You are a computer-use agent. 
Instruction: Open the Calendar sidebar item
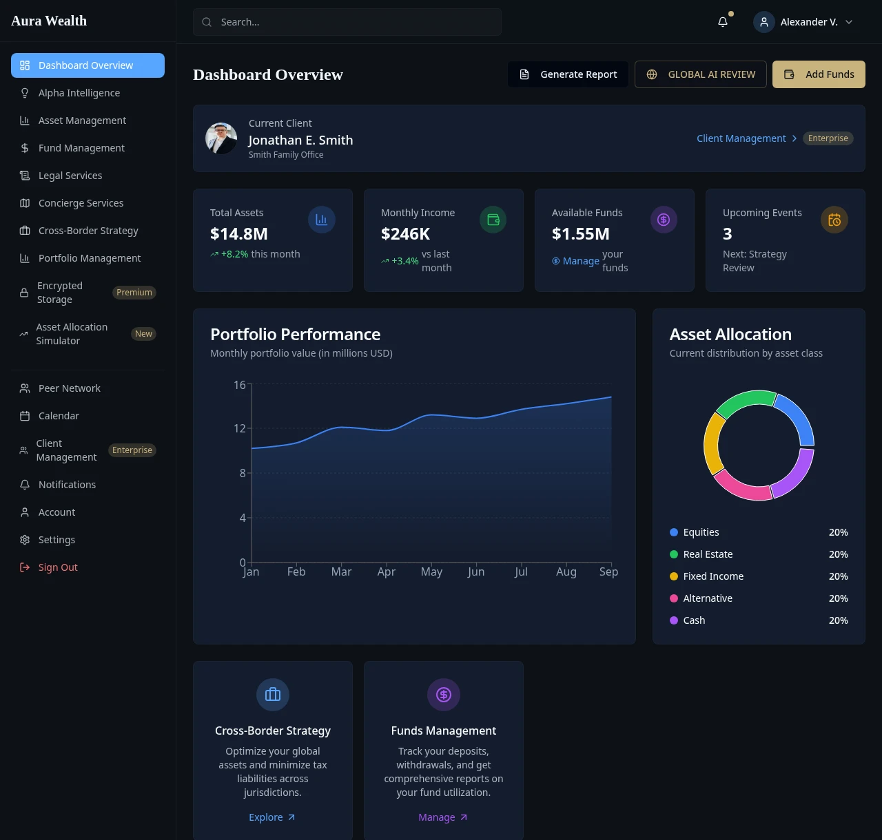(x=88, y=416)
